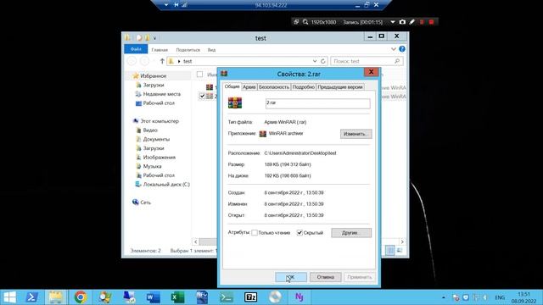Open the Подробно tab
The width and height of the screenshot is (543, 305).
pyautogui.click(x=304, y=87)
